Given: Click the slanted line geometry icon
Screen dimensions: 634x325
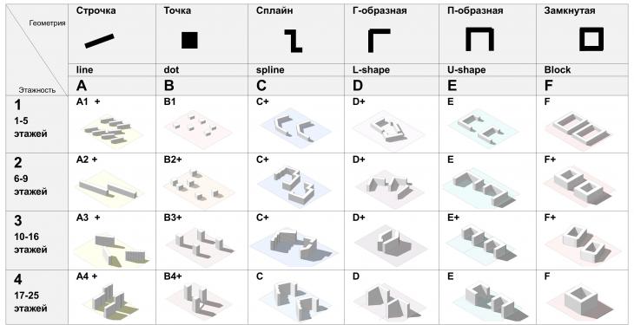Looking at the screenshot, I should coord(100,41).
